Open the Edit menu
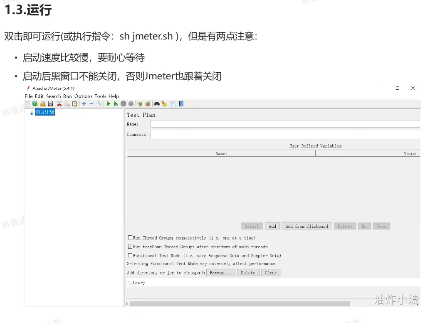Image resolution: width=440 pixels, height=323 pixels. [x=39, y=96]
